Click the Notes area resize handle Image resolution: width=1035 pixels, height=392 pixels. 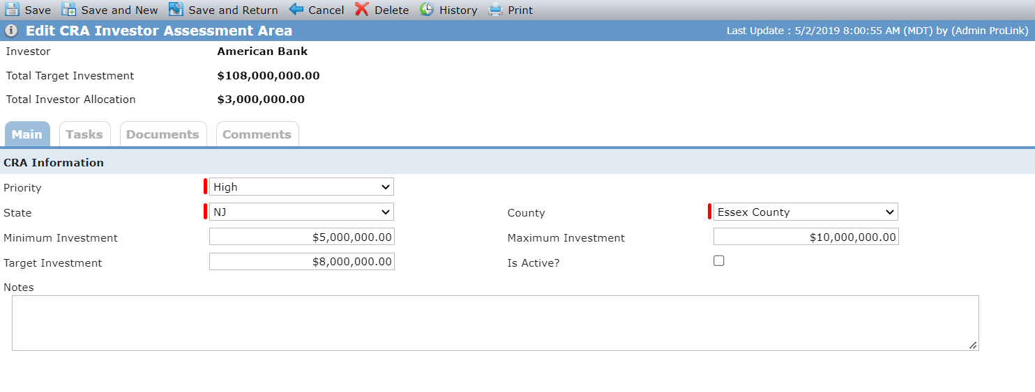973,345
